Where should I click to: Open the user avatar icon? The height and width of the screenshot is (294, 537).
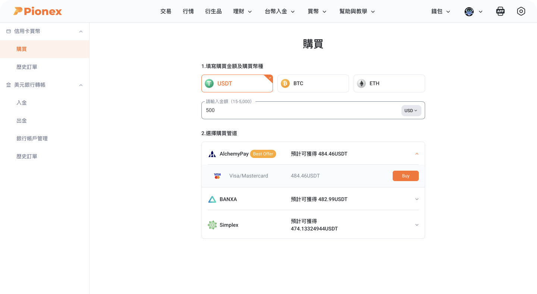469,12
